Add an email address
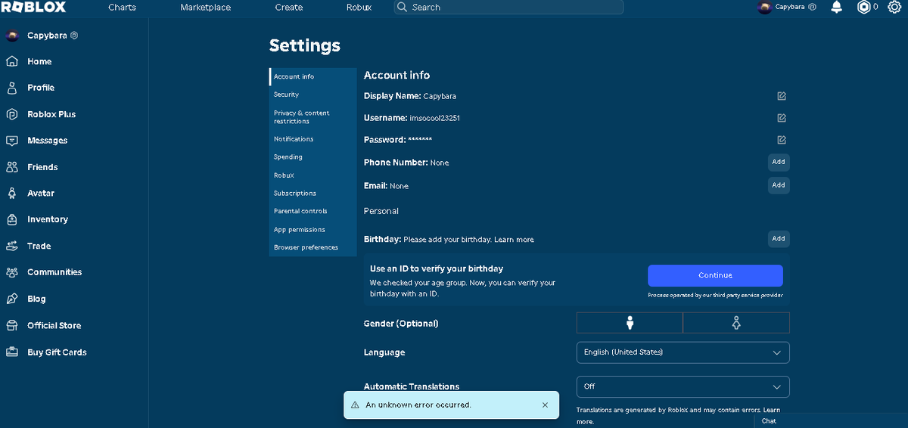 coord(779,185)
